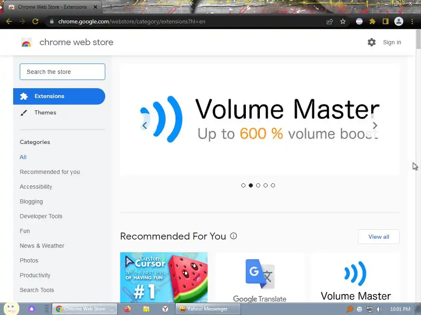Reload the page with the refresh icon
Screen dimensions: 421x315
[35, 21]
